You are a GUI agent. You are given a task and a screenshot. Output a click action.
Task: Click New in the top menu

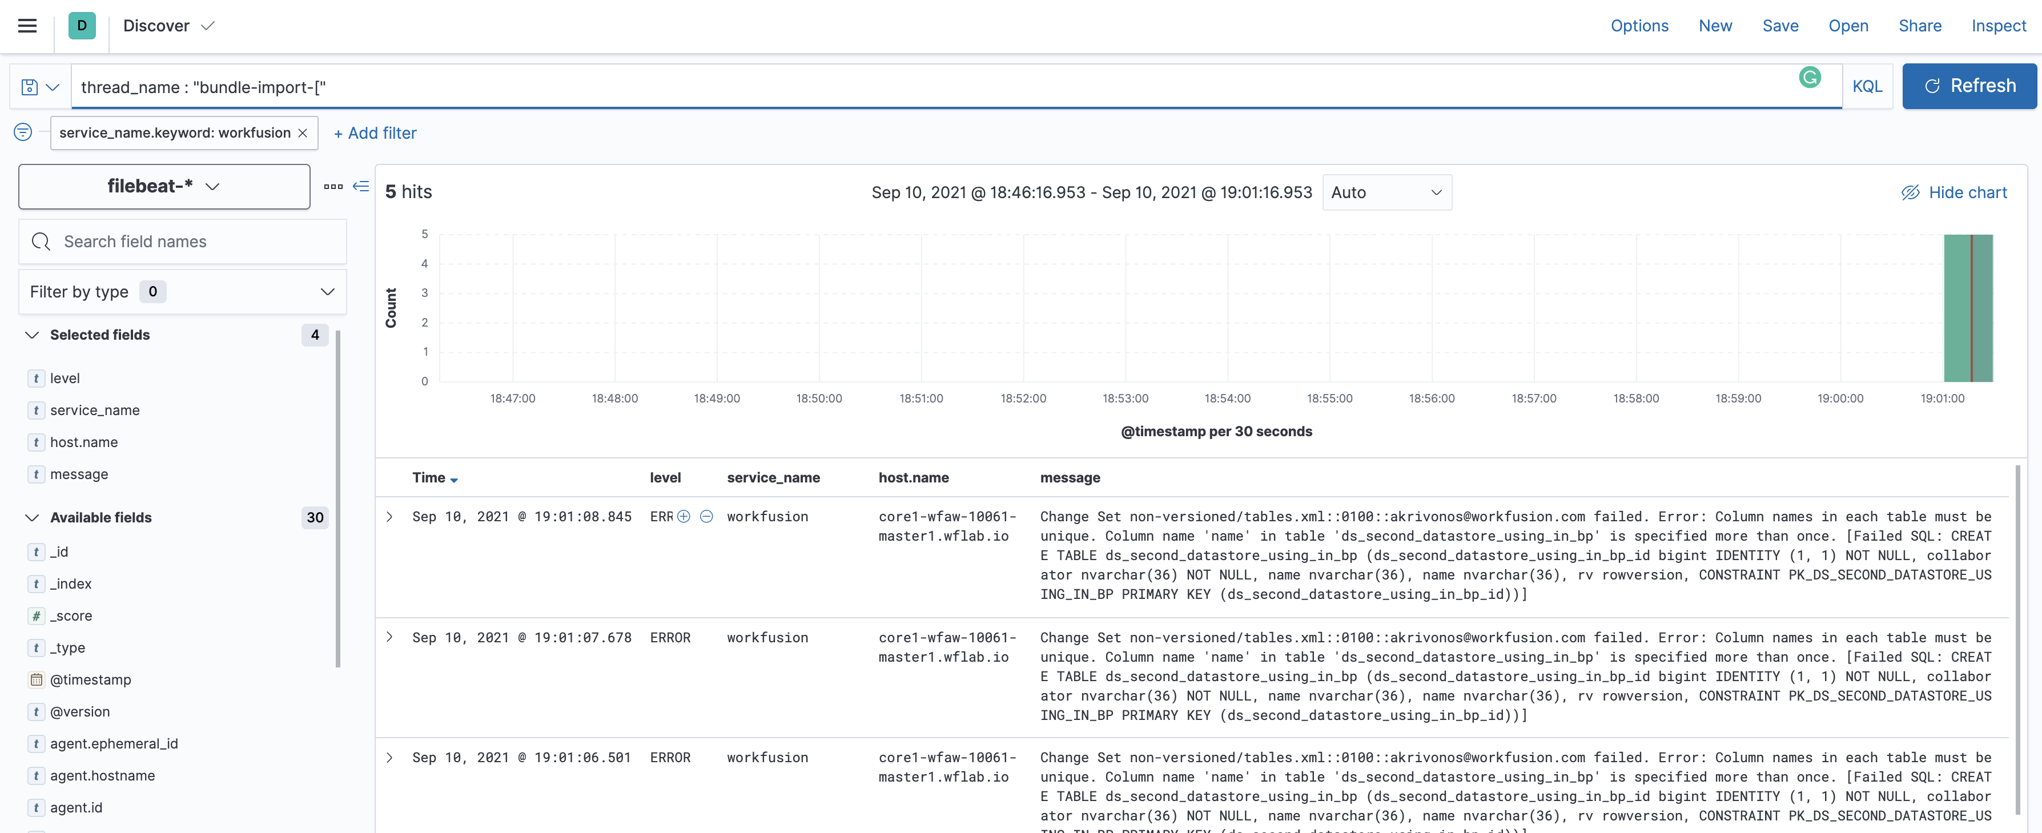click(1715, 26)
